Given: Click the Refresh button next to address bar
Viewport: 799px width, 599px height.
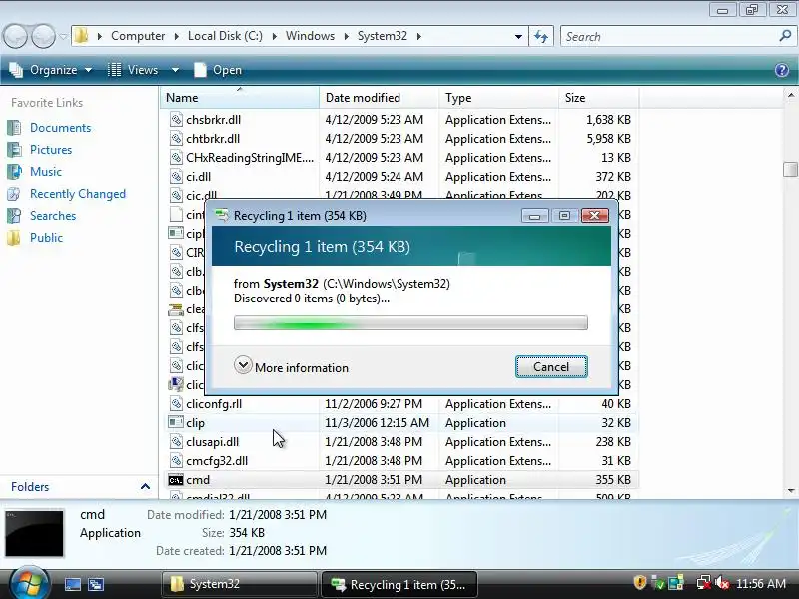Looking at the screenshot, I should pos(541,37).
